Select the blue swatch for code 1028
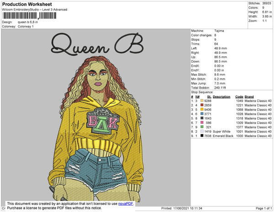274x212 pixels. pyautogui.click(x=202, y=114)
